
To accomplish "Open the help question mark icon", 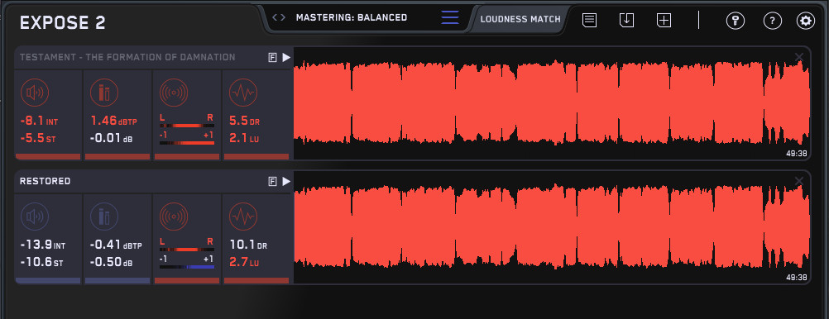I will pyautogui.click(x=773, y=21).
